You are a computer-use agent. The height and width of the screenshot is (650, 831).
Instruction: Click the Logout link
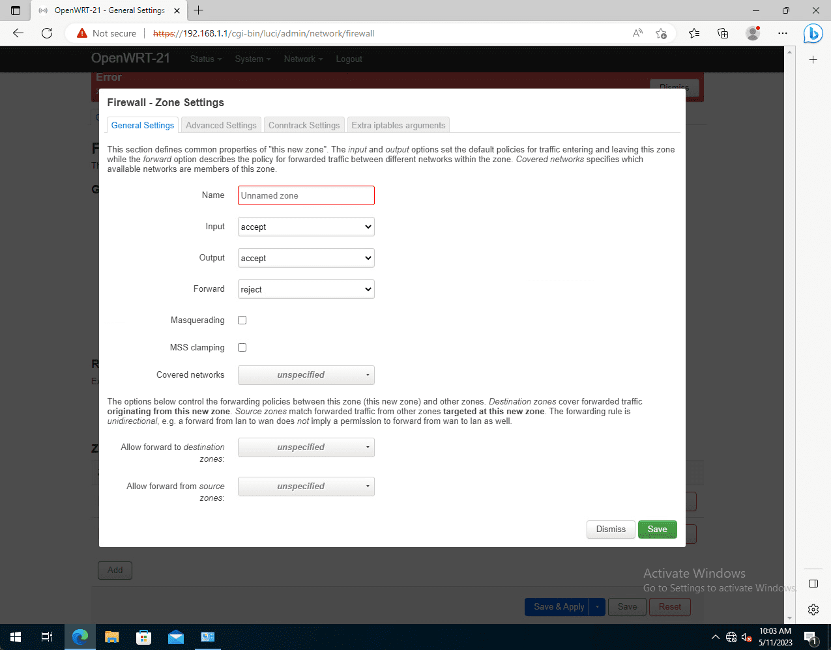coord(349,59)
